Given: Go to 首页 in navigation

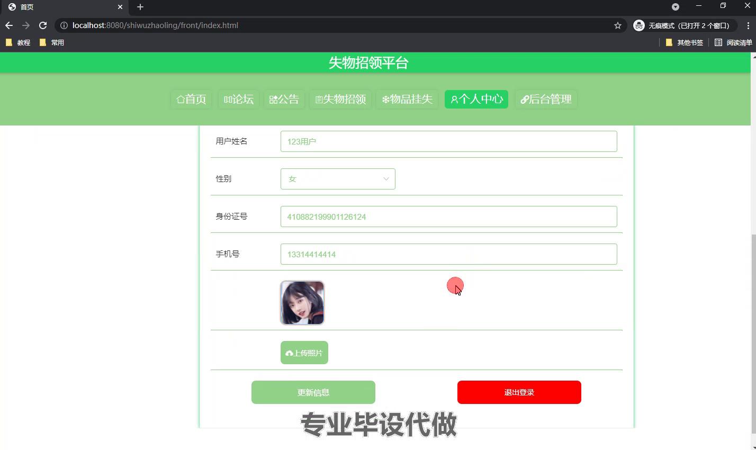Looking at the screenshot, I should click(191, 99).
